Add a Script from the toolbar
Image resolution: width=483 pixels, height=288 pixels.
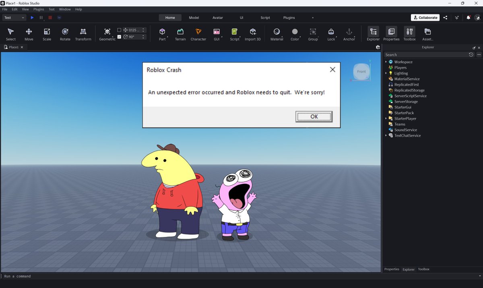[x=235, y=34]
